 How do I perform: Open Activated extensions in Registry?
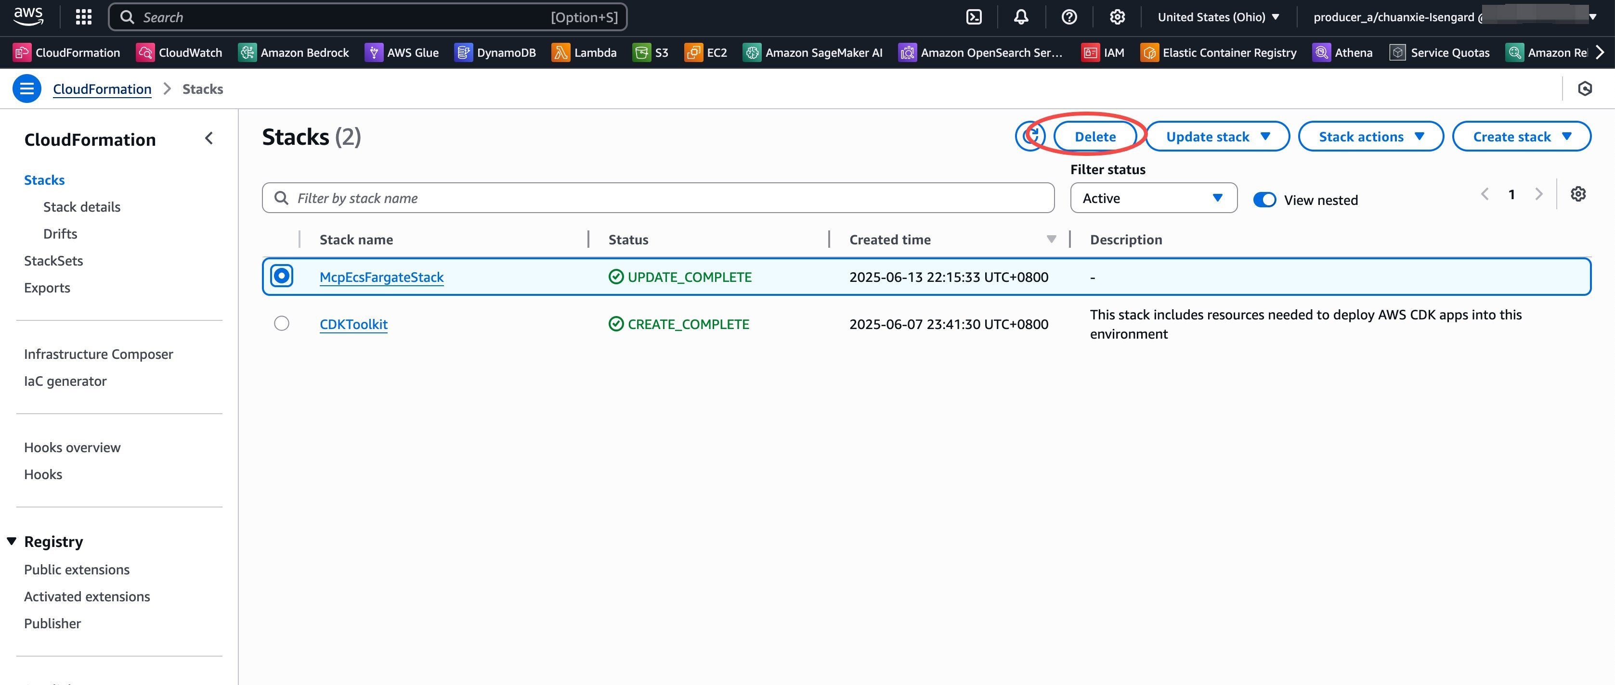(87, 596)
